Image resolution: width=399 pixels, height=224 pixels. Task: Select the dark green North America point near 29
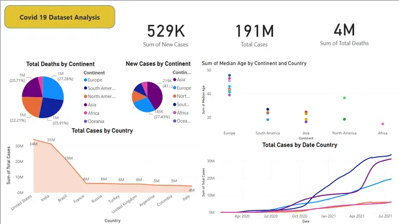[x=344, y=119]
